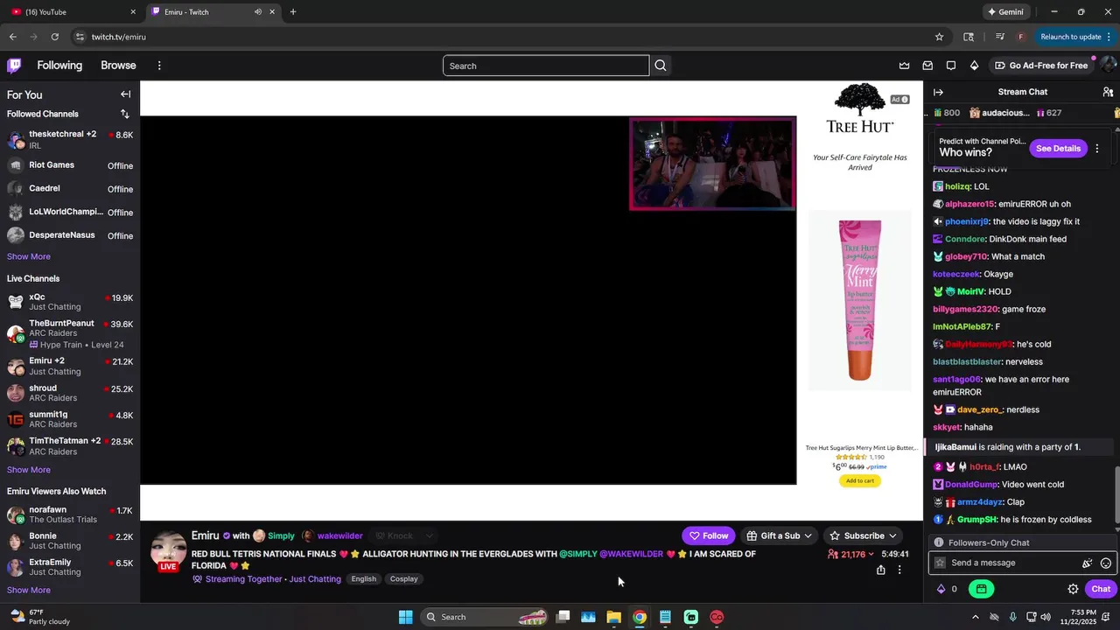1120x630 pixels.
Task: Switch to the YouTube browser tab
Action: [x=72, y=12]
